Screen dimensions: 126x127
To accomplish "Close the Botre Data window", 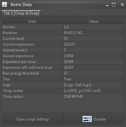I will (x=122, y=5).
